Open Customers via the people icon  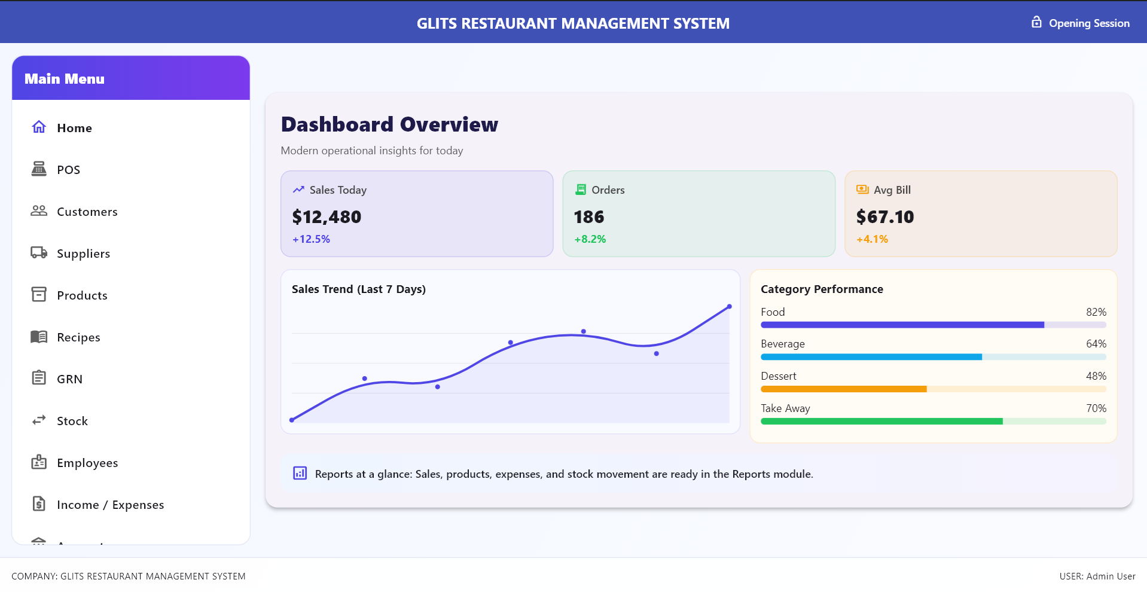(x=38, y=211)
